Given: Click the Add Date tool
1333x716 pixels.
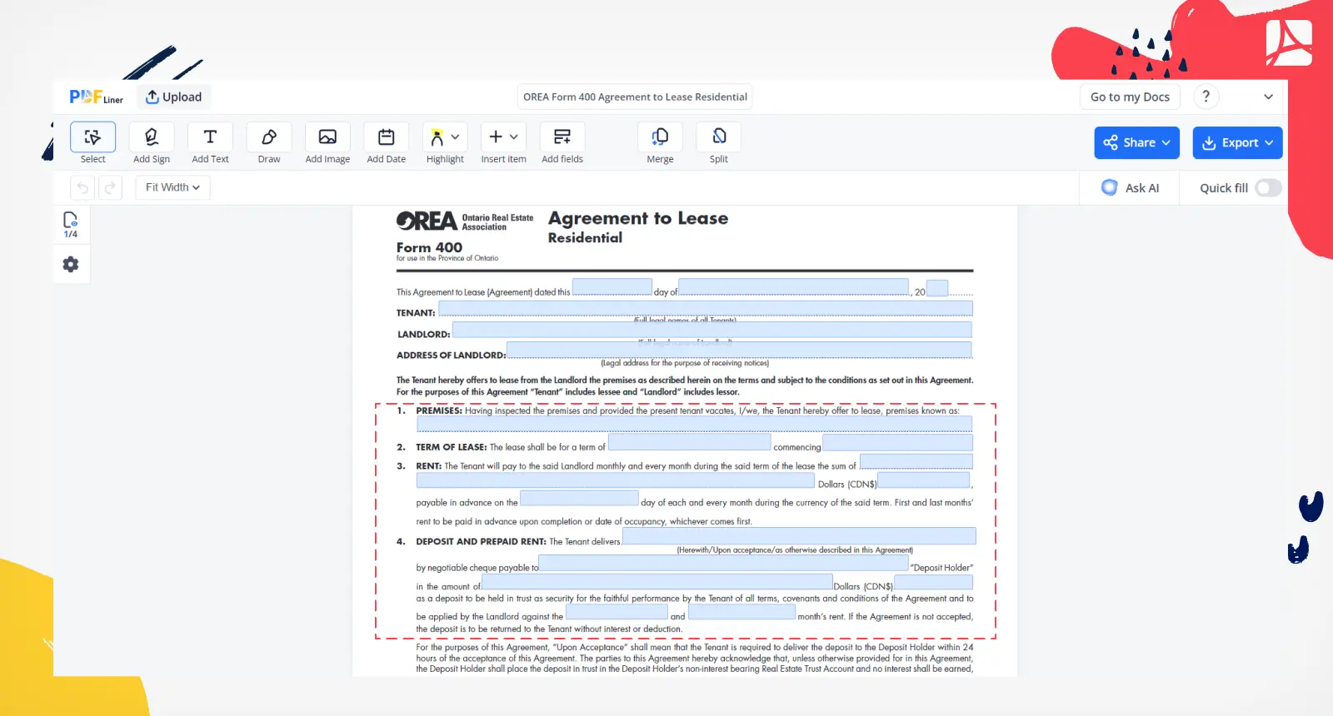Looking at the screenshot, I should point(387,143).
